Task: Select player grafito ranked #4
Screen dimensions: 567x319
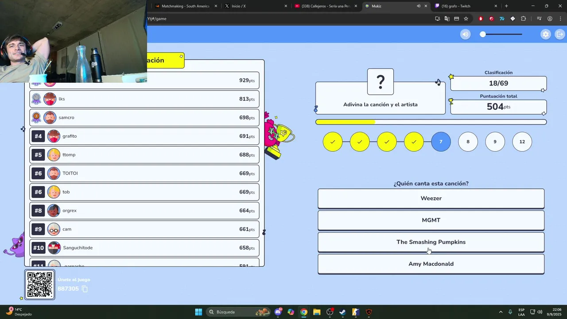Action: [x=144, y=136]
